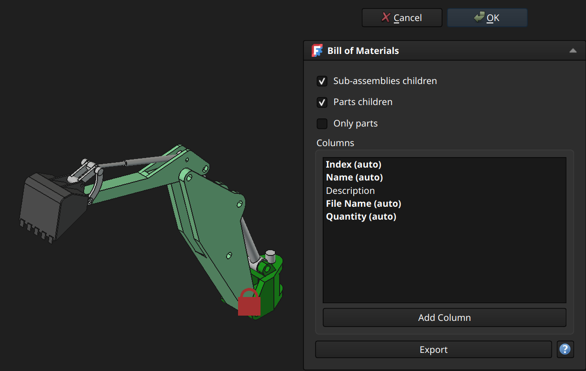Select the Name (auto) column entry
The height and width of the screenshot is (371, 586).
click(354, 177)
